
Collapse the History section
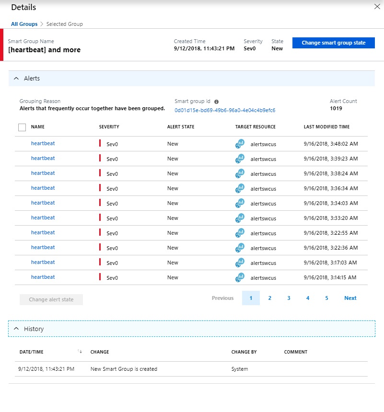point(16,329)
